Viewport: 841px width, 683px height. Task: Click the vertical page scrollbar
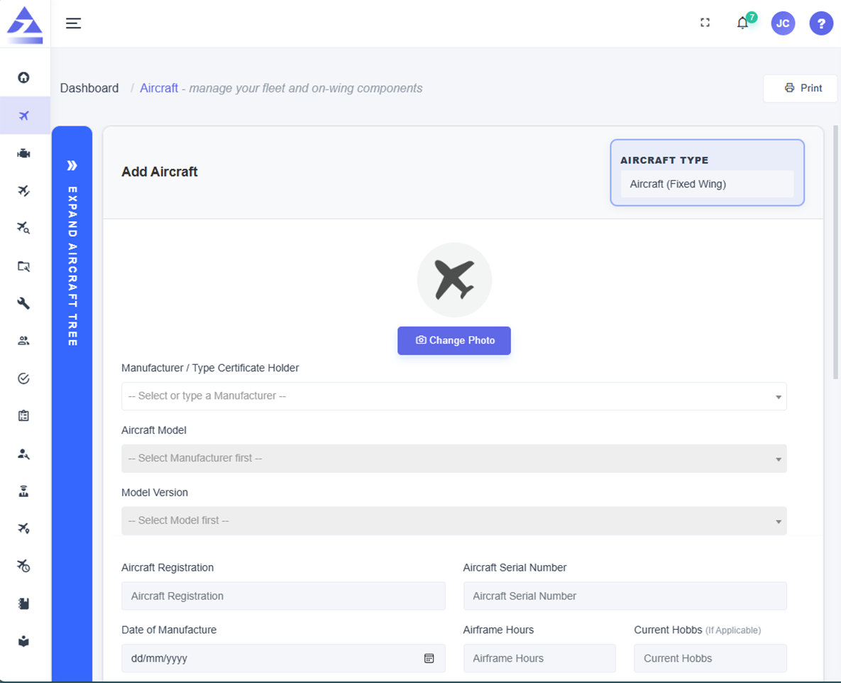(x=835, y=252)
